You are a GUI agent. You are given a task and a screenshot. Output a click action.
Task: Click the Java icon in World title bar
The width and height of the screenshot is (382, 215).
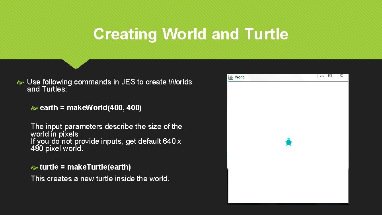(231, 77)
